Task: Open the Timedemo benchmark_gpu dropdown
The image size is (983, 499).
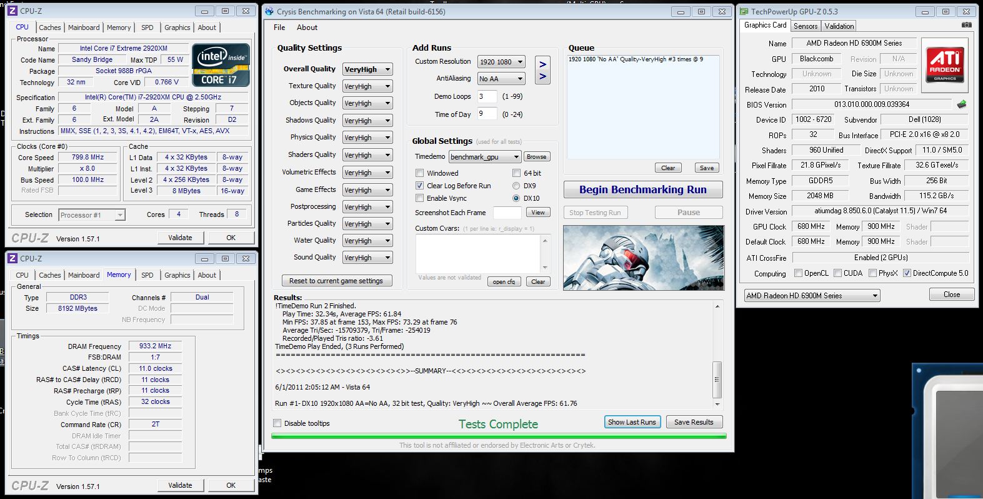Action: (485, 157)
